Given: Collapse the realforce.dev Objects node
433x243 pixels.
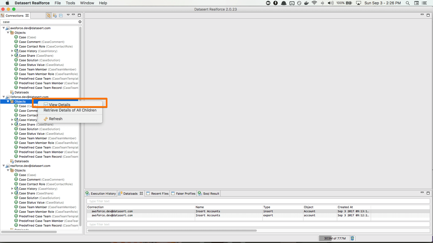Looking at the screenshot, I should pyautogui.click(x=8, y=170).
